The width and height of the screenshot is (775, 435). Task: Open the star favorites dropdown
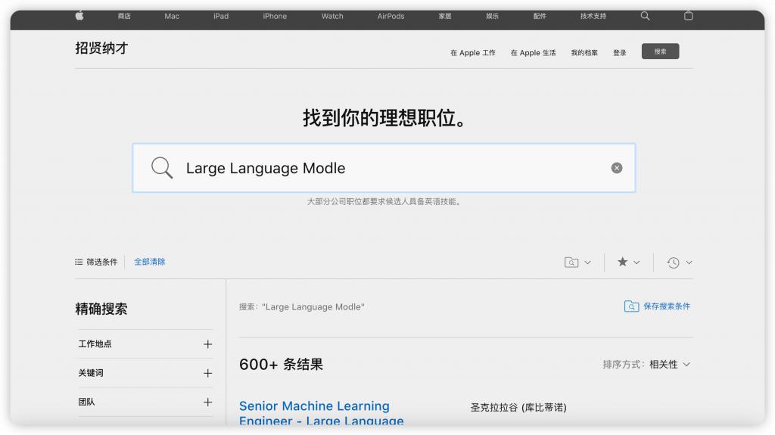pyautogui.click(x=628, y=263)
